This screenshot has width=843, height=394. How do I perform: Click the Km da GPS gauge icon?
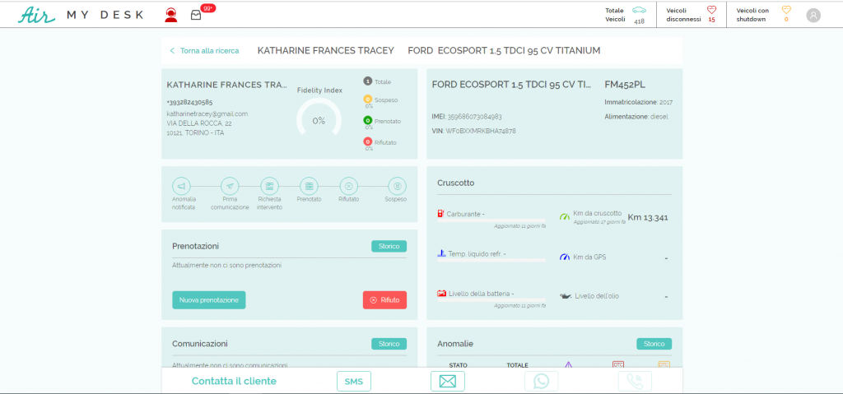(564, 257)
